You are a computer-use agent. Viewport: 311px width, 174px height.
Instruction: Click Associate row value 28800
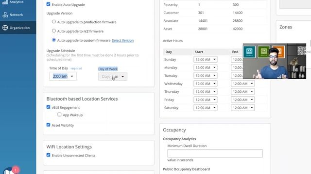[x=238, y=21]
